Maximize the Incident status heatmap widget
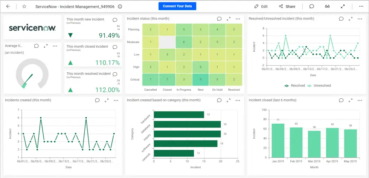Screen dimensions: 369x178 [x=229, y=19]
